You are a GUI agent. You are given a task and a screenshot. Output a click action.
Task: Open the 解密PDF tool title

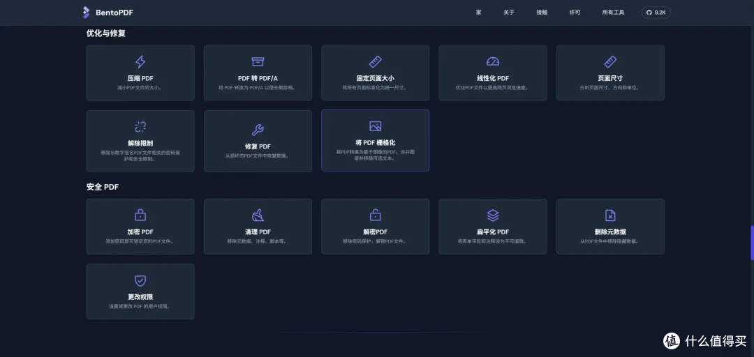(x=375, y=231)
